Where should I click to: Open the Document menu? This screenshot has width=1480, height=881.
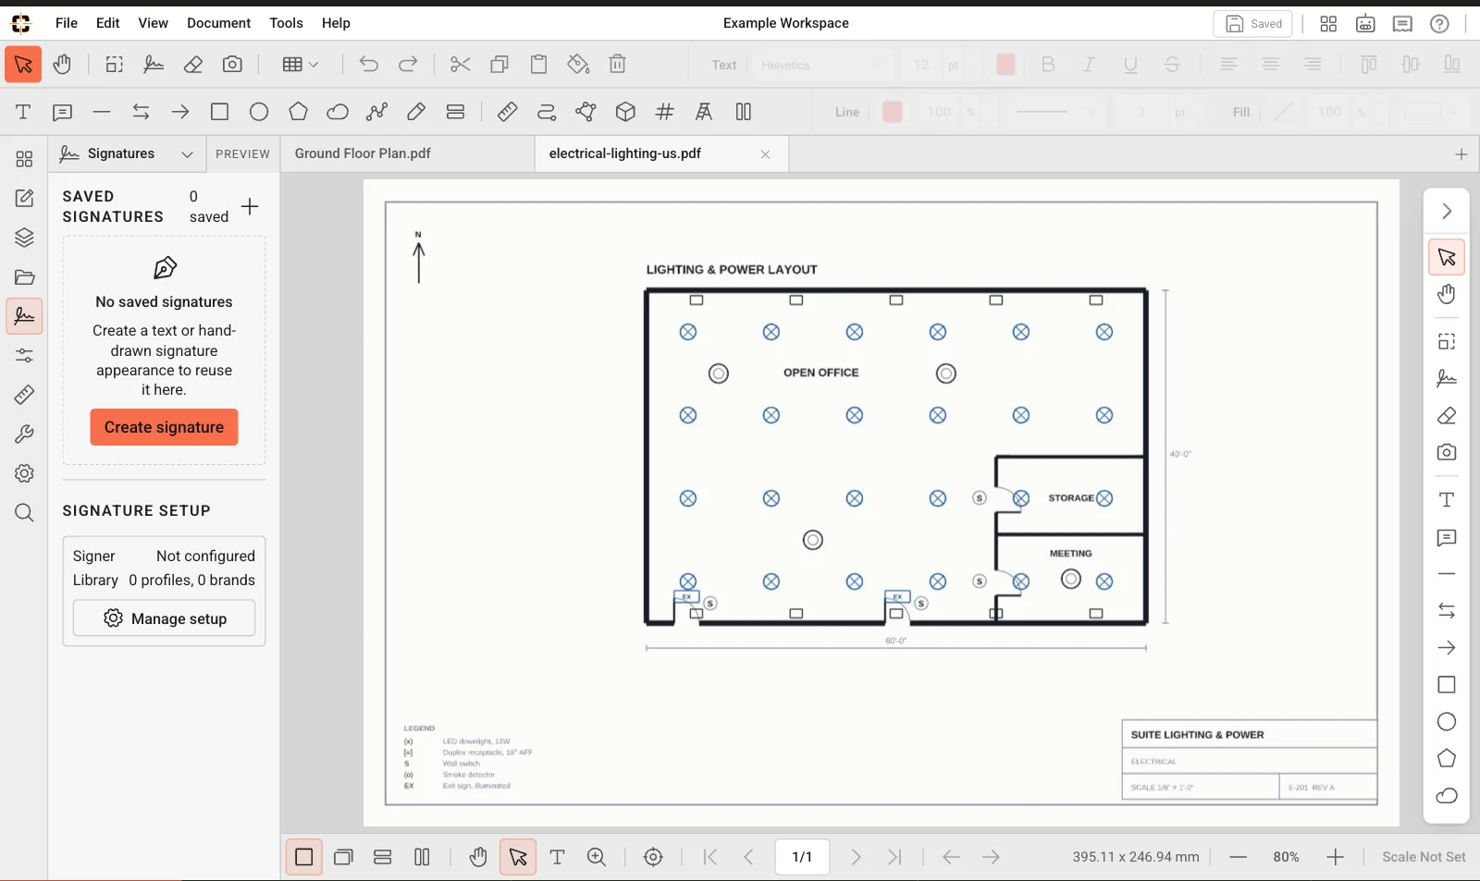218,23
